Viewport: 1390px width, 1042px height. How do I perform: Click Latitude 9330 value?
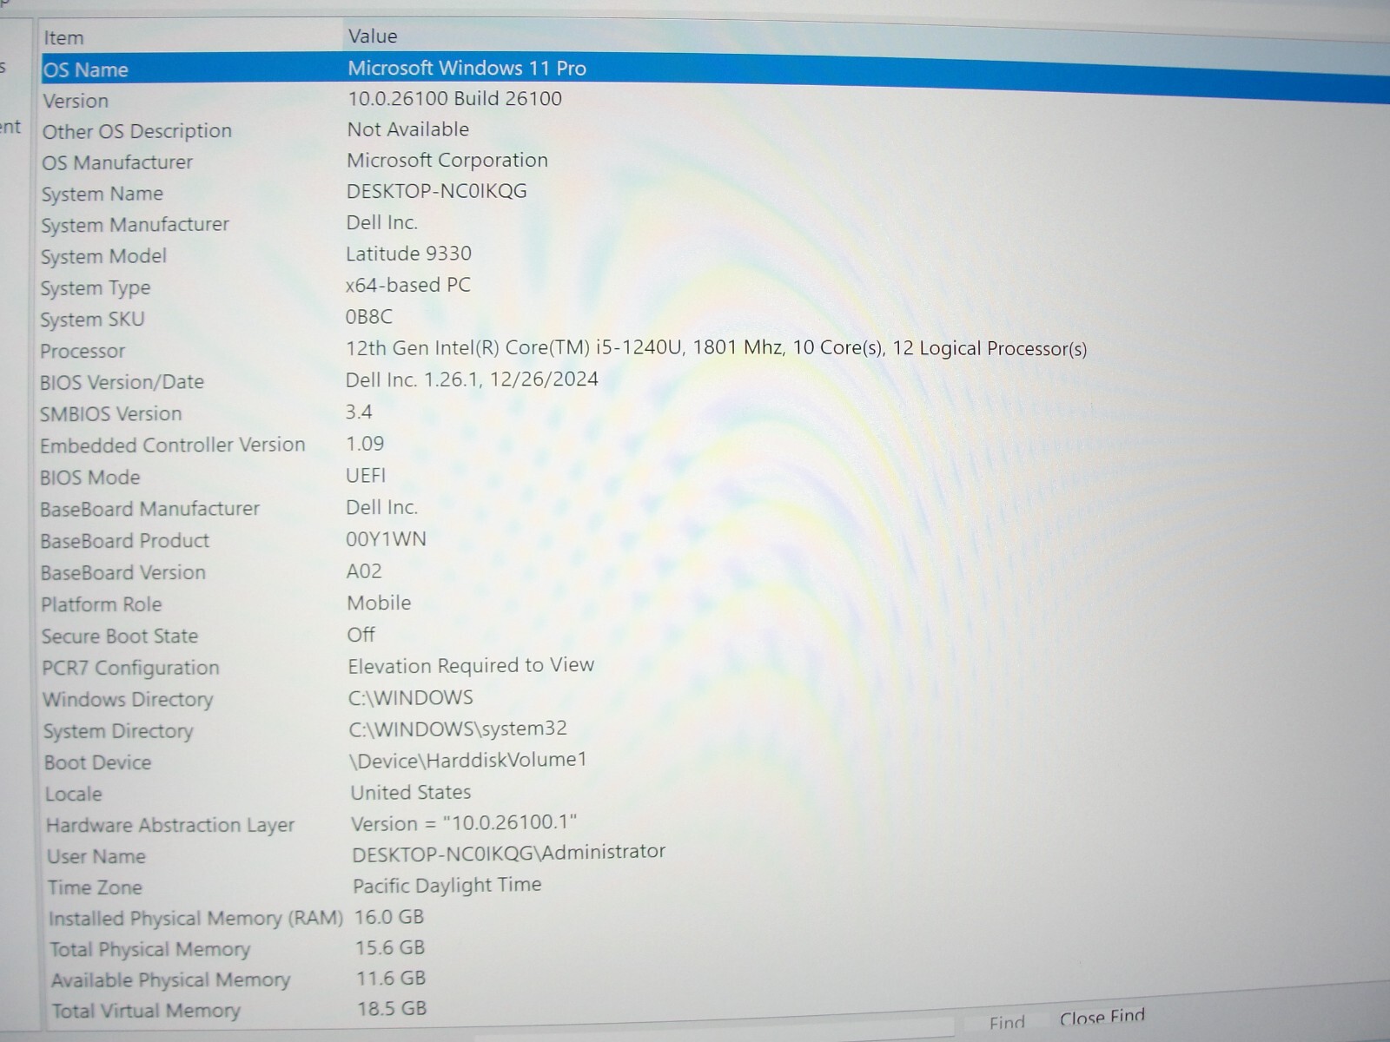pos(408,254)
